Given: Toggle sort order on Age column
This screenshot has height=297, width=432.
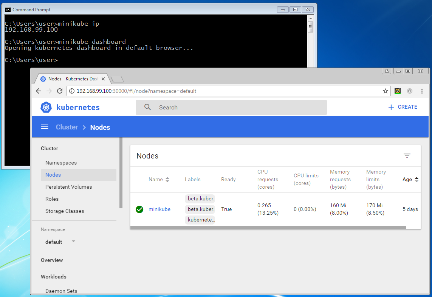Looking at the screenshot, I should (x=417, y=180).
